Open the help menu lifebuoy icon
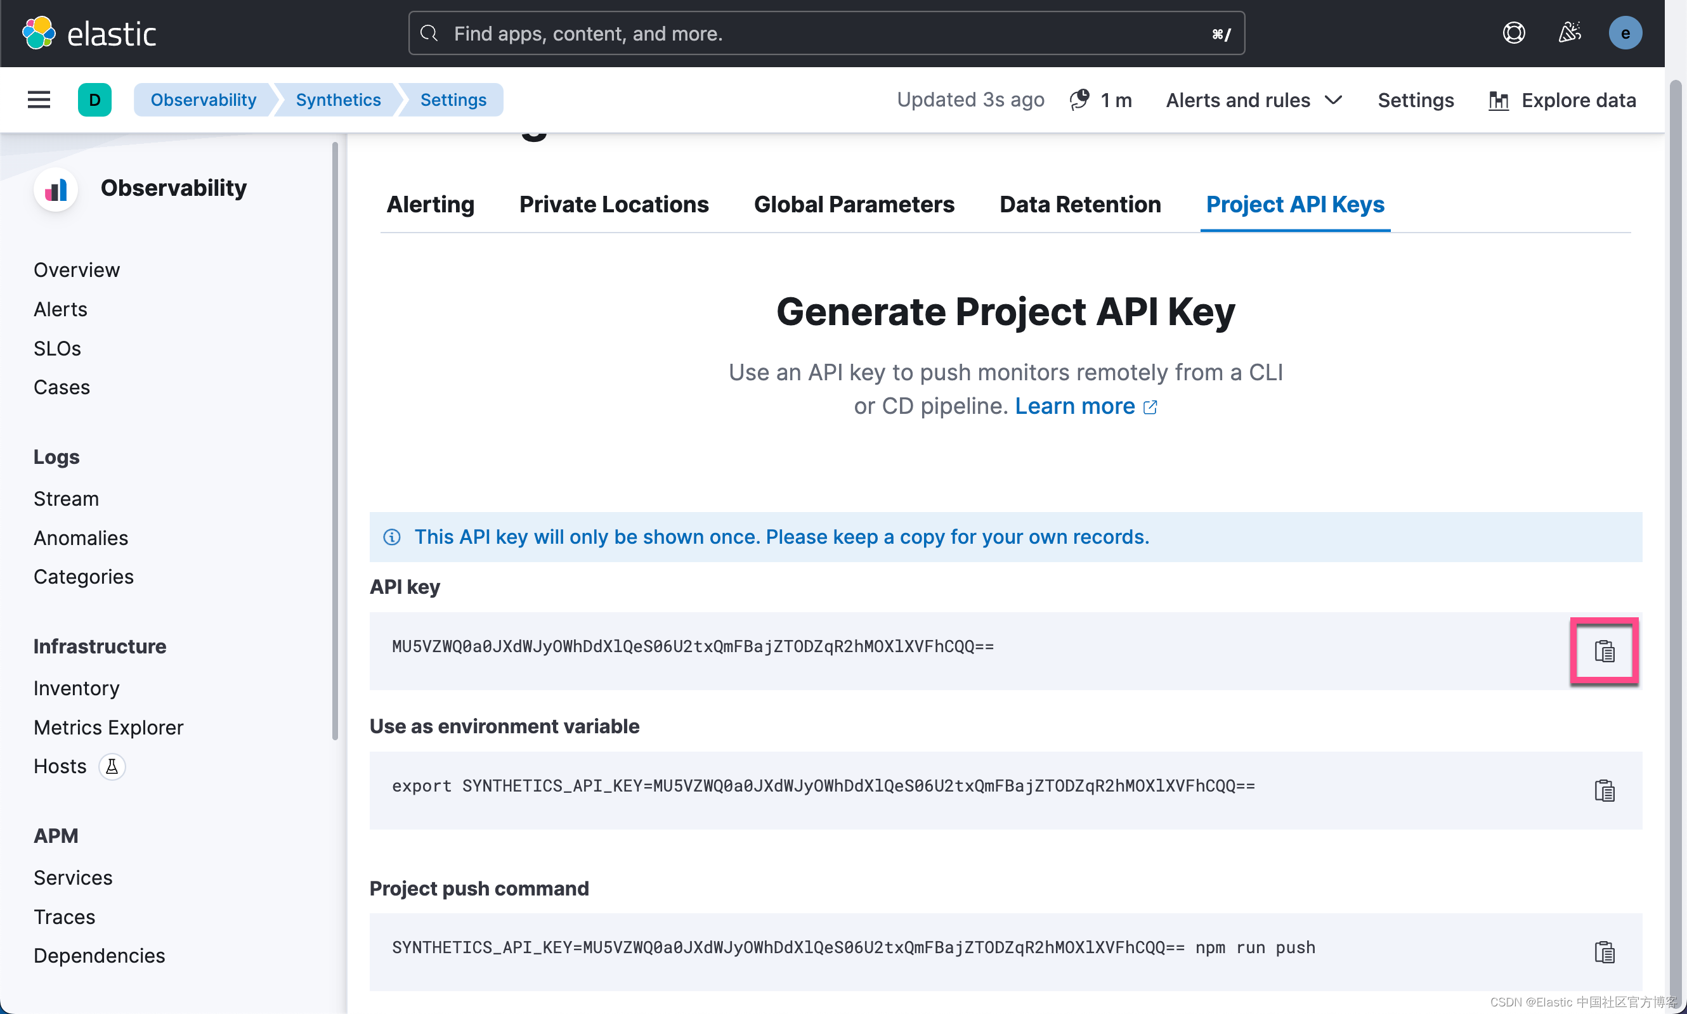Image resolution: width=1687 pixels, height=1014 pixels. tap(1513, 33)
